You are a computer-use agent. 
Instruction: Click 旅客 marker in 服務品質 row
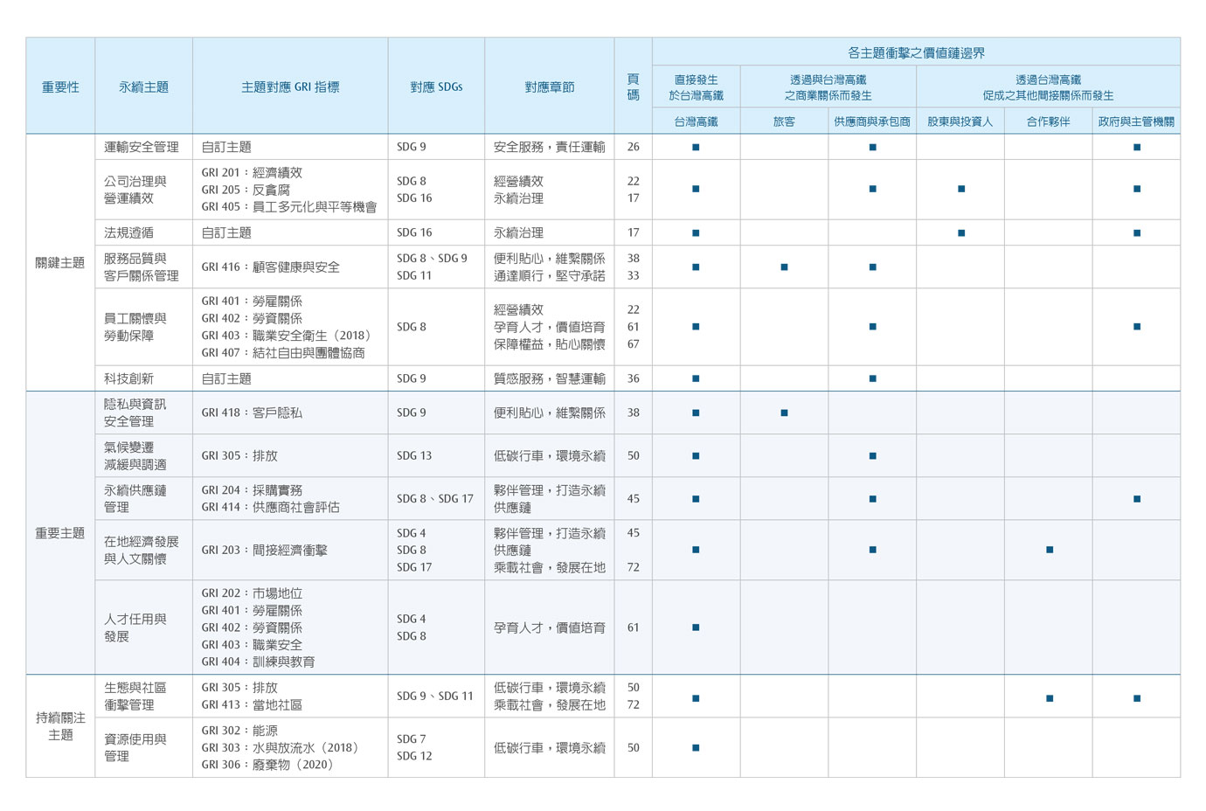(784, 267)
